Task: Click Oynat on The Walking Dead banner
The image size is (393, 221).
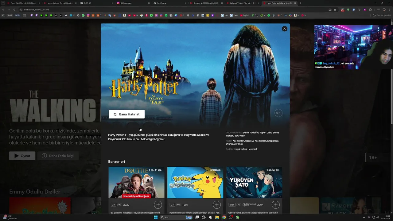Action: coord(22,156)
